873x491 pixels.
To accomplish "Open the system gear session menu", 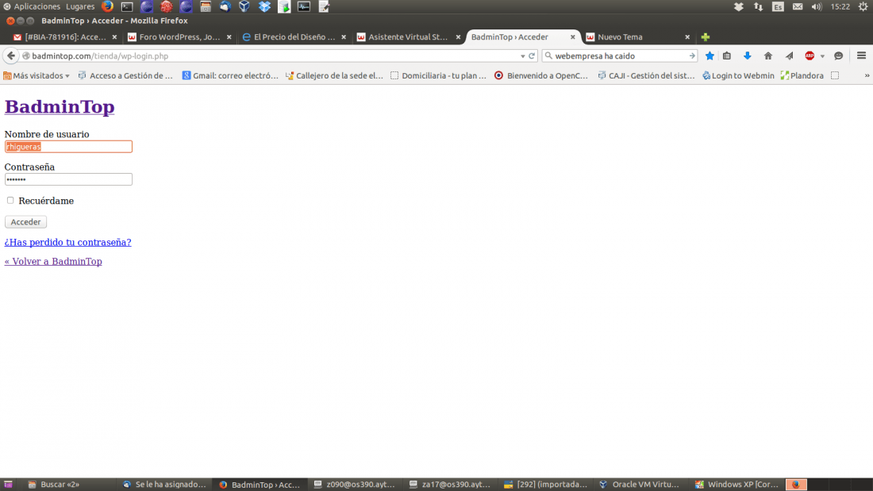I will [863, 6].
